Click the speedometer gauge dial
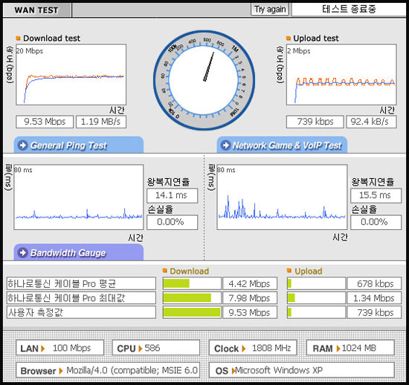 (x=204, y=80)
